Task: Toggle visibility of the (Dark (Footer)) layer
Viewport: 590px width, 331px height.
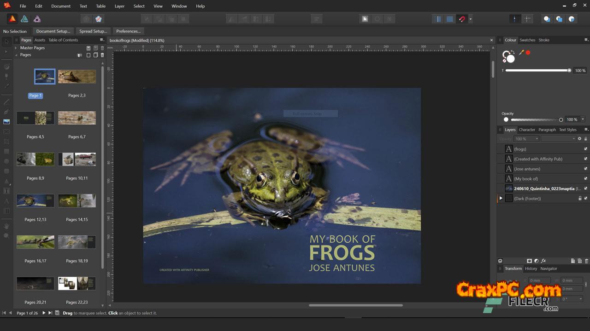Action: [x=585, y=199]
